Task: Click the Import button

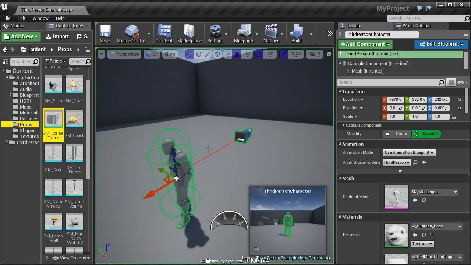Action: (x=57, y=36)
